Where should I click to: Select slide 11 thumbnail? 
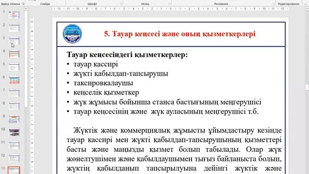[x=14, y=145]
